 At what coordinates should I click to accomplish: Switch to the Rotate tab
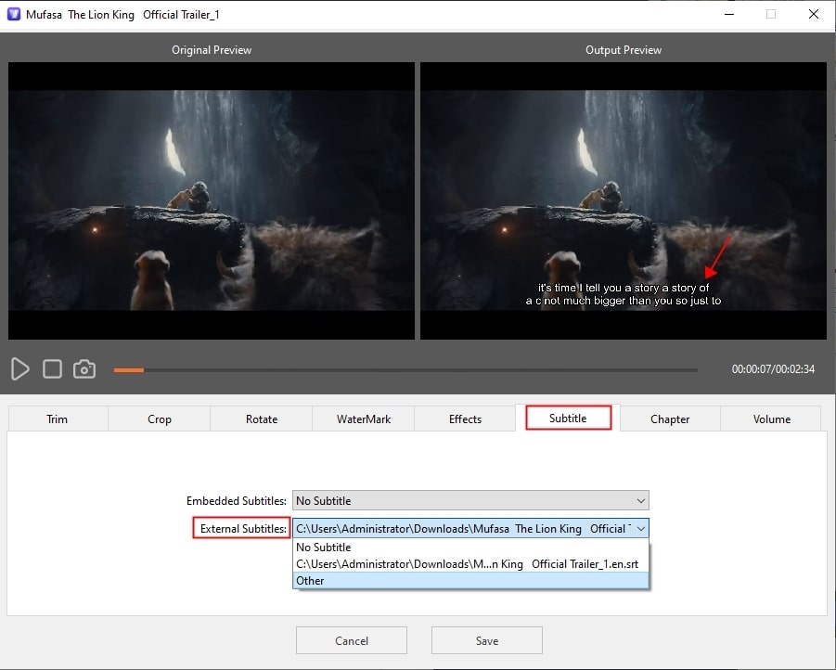coord(261,419)
